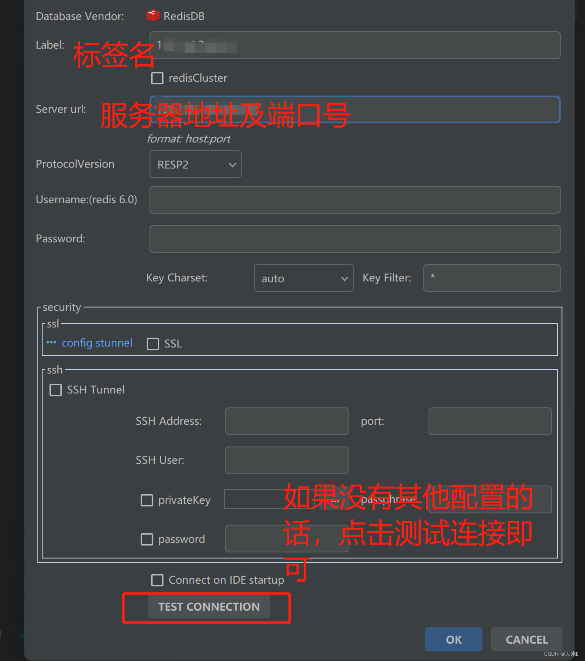Click the passphrase input field
The width and height of the screenshot is (585, 661).
click(x=490, y=499)
